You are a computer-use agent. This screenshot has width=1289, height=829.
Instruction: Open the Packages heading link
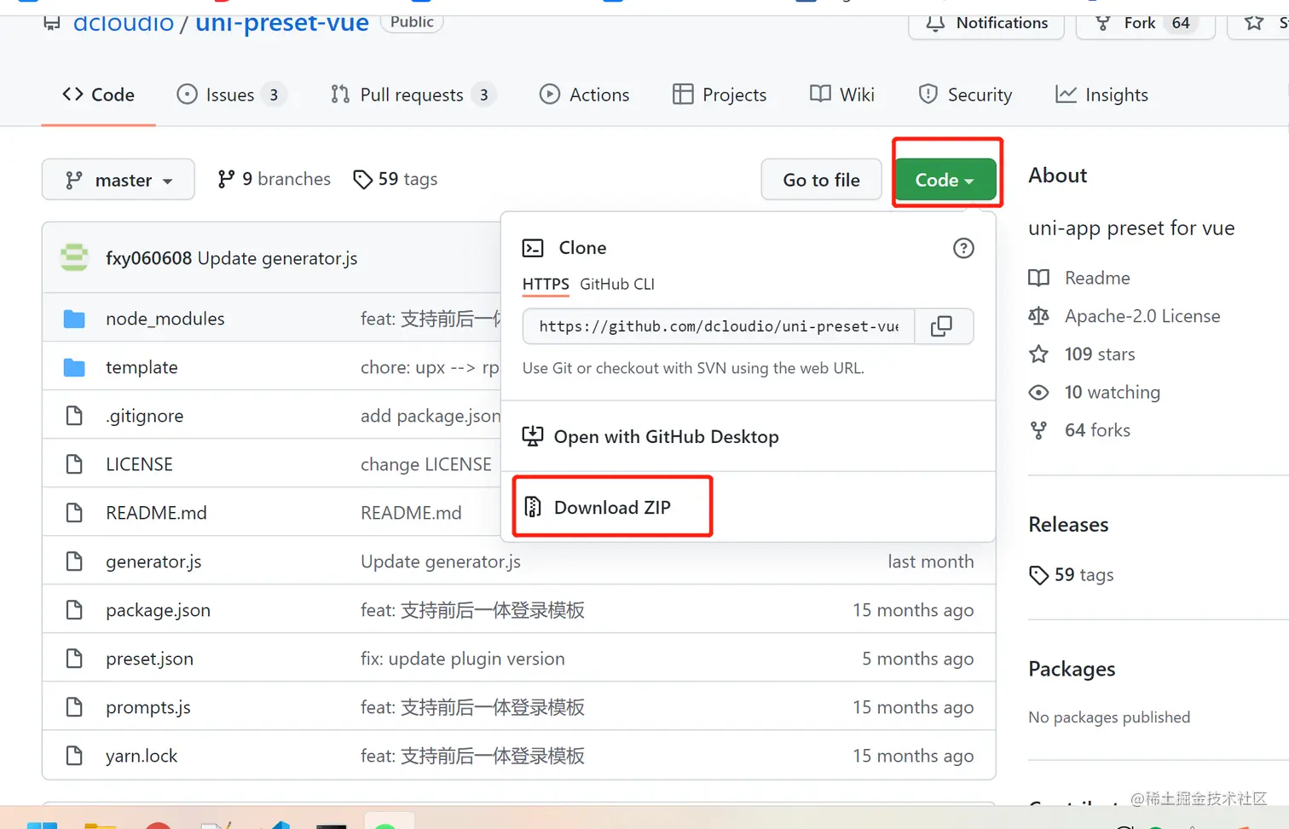1072,669
